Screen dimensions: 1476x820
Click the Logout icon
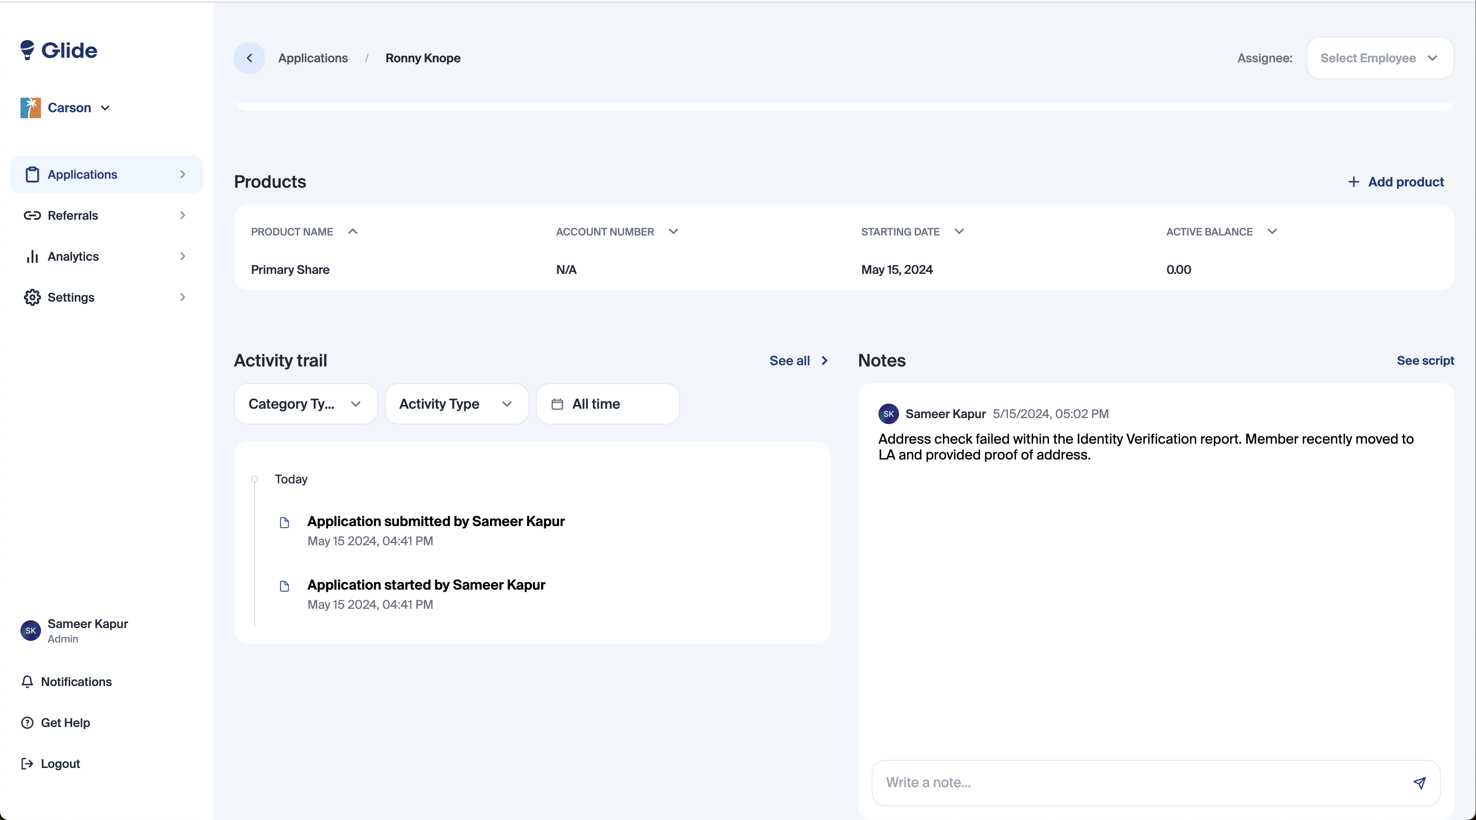click(x=27, y=763)
